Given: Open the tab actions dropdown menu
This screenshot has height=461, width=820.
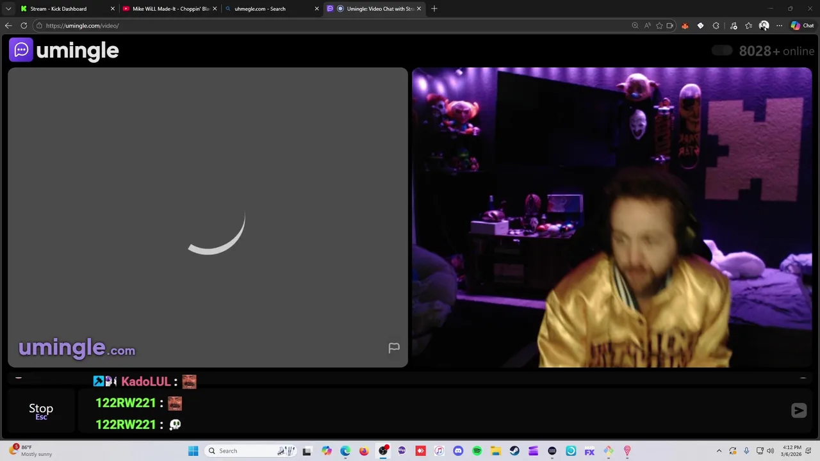Looking at the screenshot, I should (x=8, y=9).
